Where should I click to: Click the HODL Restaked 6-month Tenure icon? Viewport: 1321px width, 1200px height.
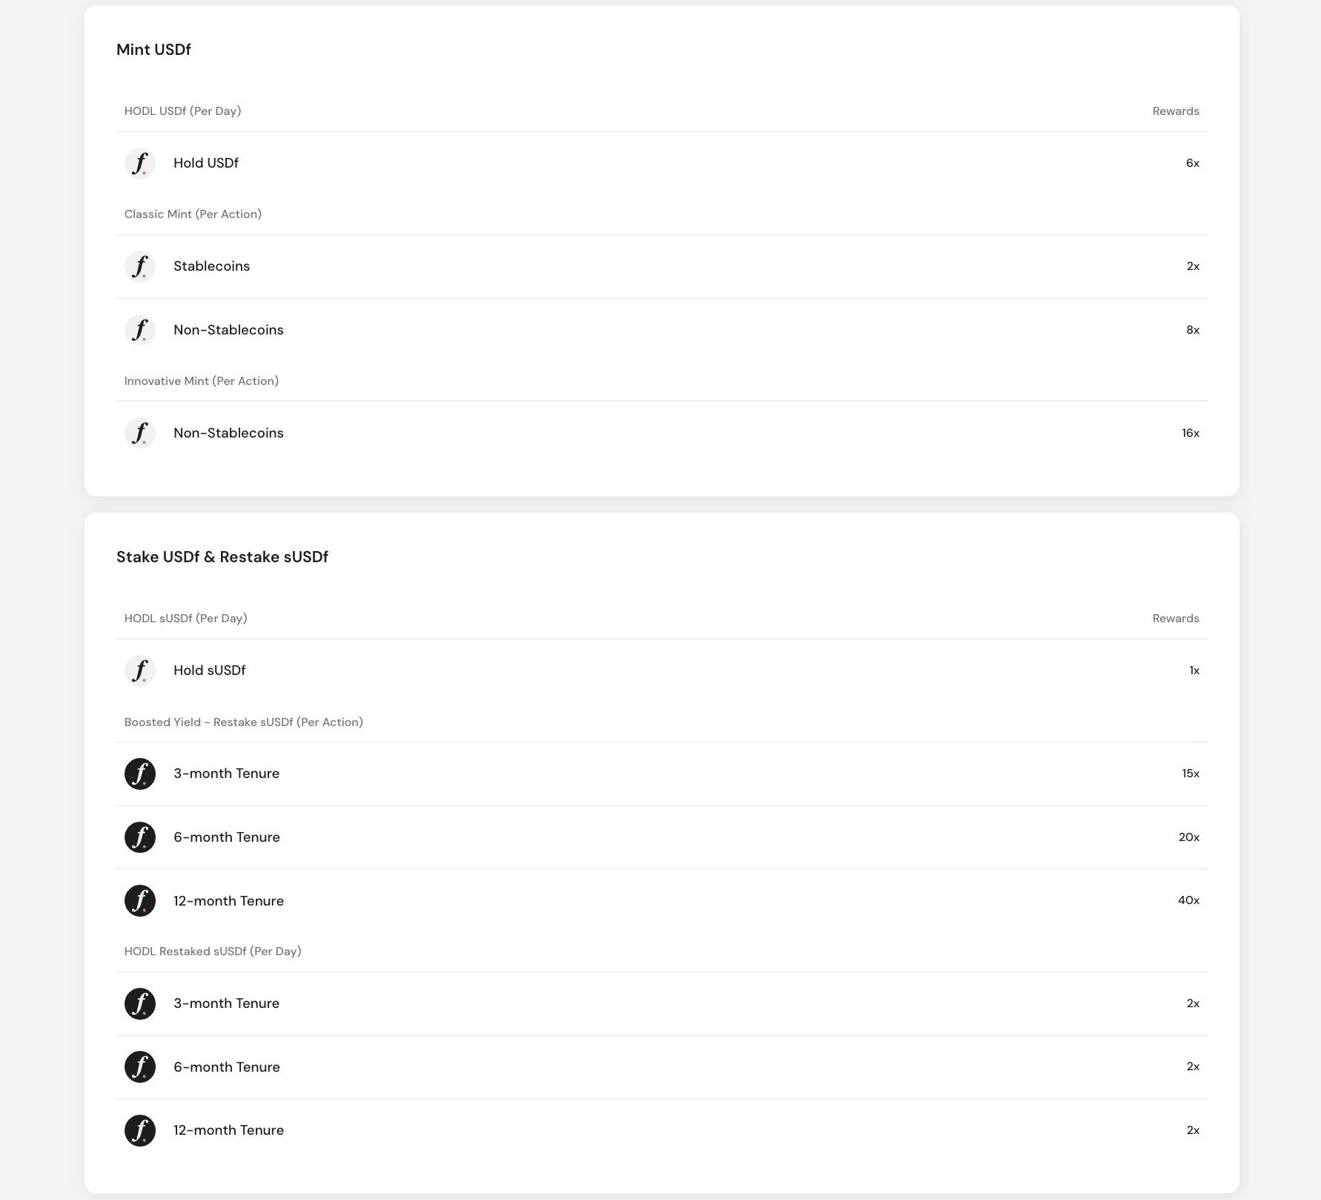point(140,1067)
